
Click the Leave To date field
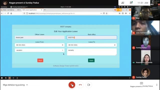coord(92,45)
